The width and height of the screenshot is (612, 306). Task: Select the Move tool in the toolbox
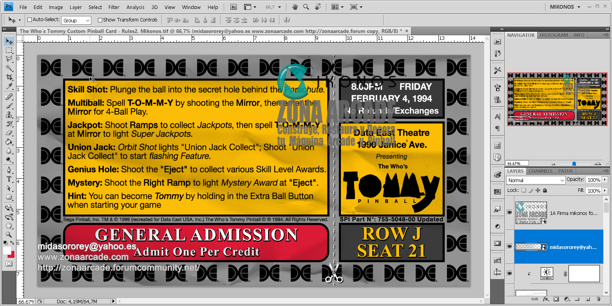coord(9,41)
